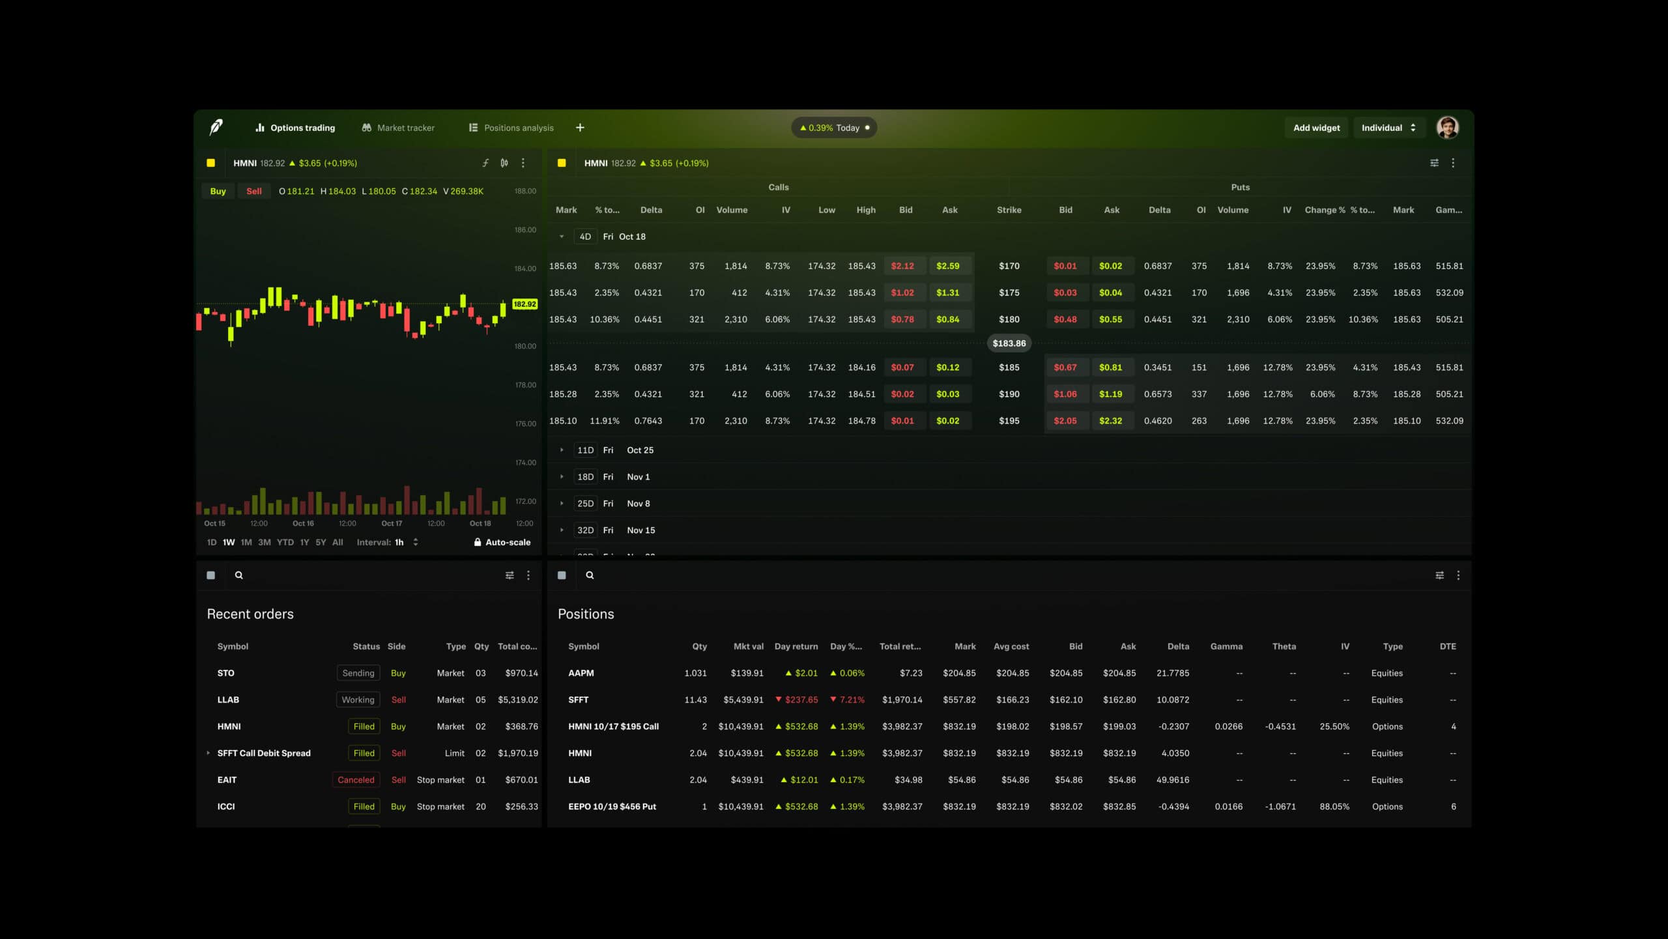Open the Positions analysis tab

click(511, 127)
